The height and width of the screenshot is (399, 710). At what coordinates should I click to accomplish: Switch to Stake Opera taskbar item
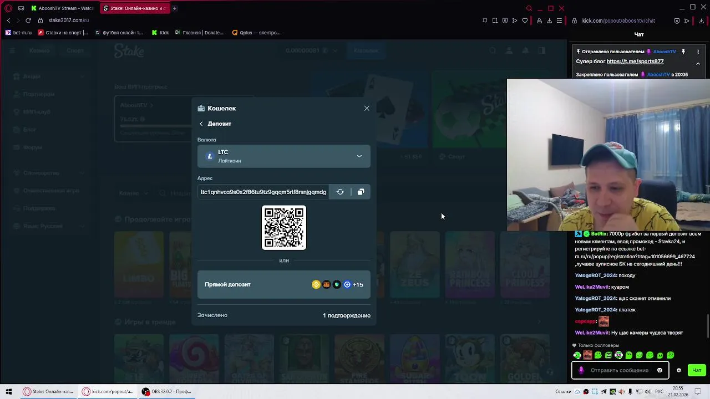click(48, 392)
